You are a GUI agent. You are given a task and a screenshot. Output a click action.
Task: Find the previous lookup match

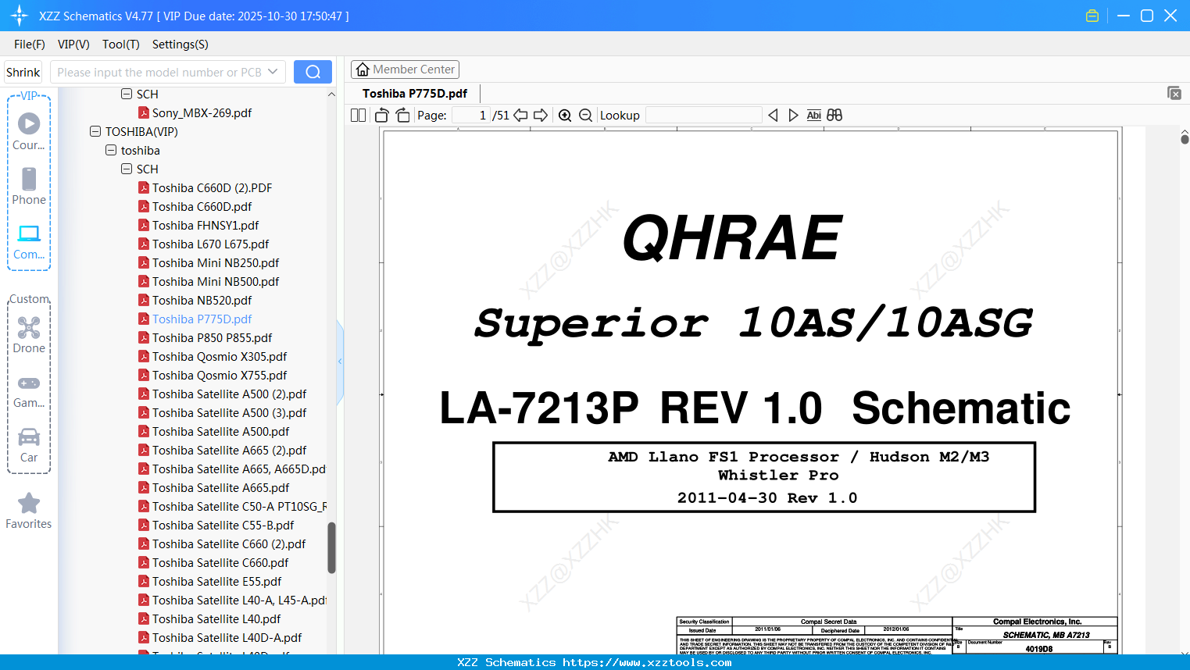[773, 116]
